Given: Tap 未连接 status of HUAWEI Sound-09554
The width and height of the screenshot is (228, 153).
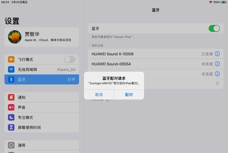Looking at the screenshot, I should point(207,64).
